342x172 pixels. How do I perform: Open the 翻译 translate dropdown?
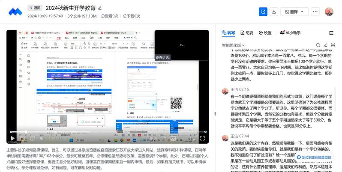point(294,12)
